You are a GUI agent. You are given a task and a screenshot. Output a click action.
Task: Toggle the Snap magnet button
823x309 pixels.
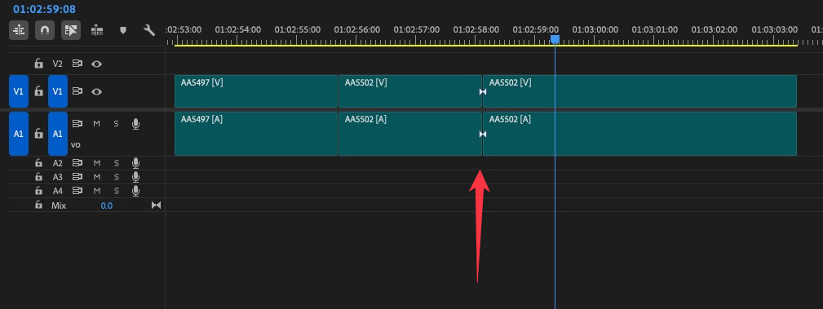pyautogui.click(x=45, y=30)
